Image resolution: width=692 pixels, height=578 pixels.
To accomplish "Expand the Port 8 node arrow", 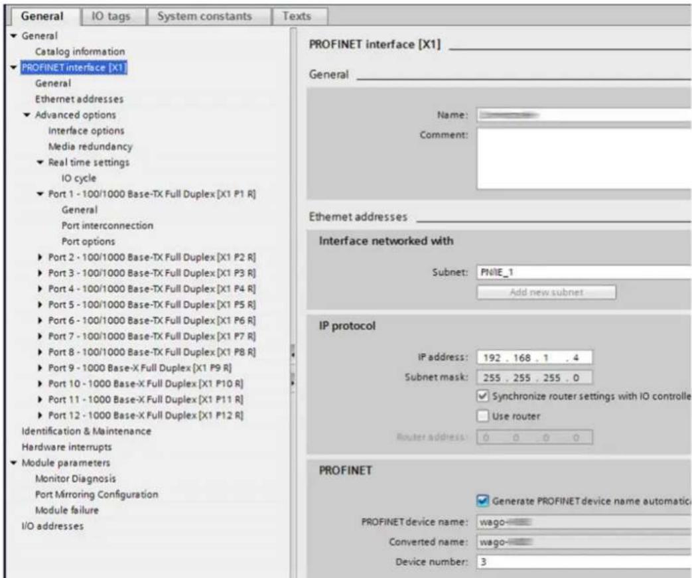I will click(x=40, y=352).
